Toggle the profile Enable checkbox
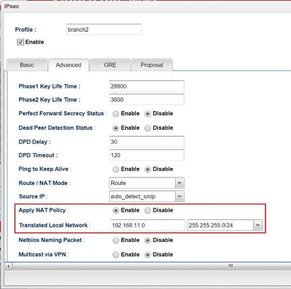The height and width of the screenshot is (289, 291). point(20,42)
